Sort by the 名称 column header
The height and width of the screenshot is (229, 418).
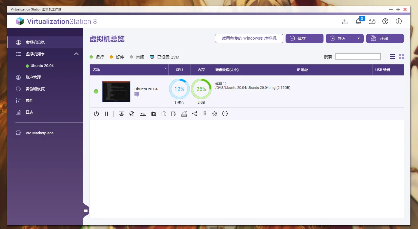[x=129, y=70]
